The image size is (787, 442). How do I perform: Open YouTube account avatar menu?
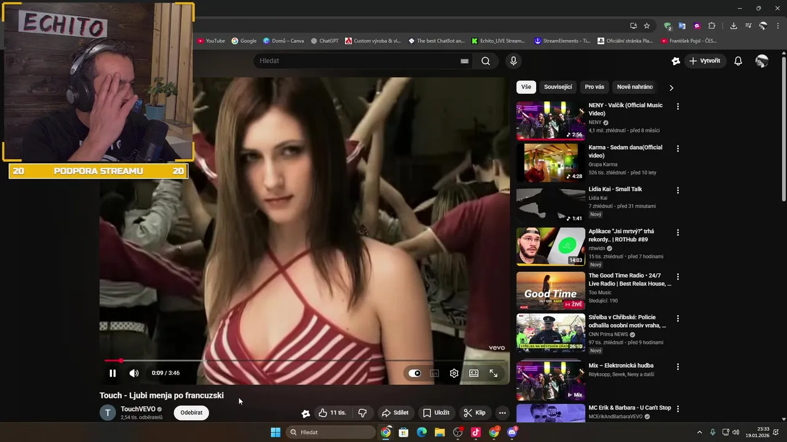coord(762,61)
